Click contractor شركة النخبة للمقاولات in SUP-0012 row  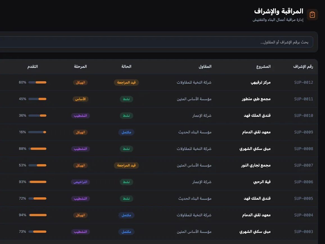194,83
